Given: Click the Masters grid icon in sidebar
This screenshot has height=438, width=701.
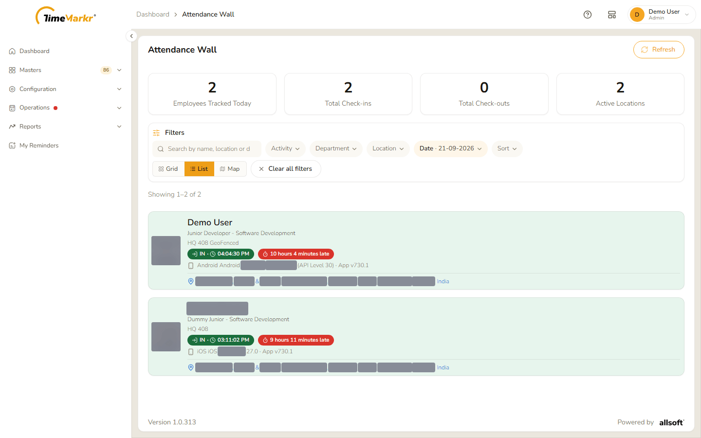Looking at the screenshot, I should tap(12, 70).
